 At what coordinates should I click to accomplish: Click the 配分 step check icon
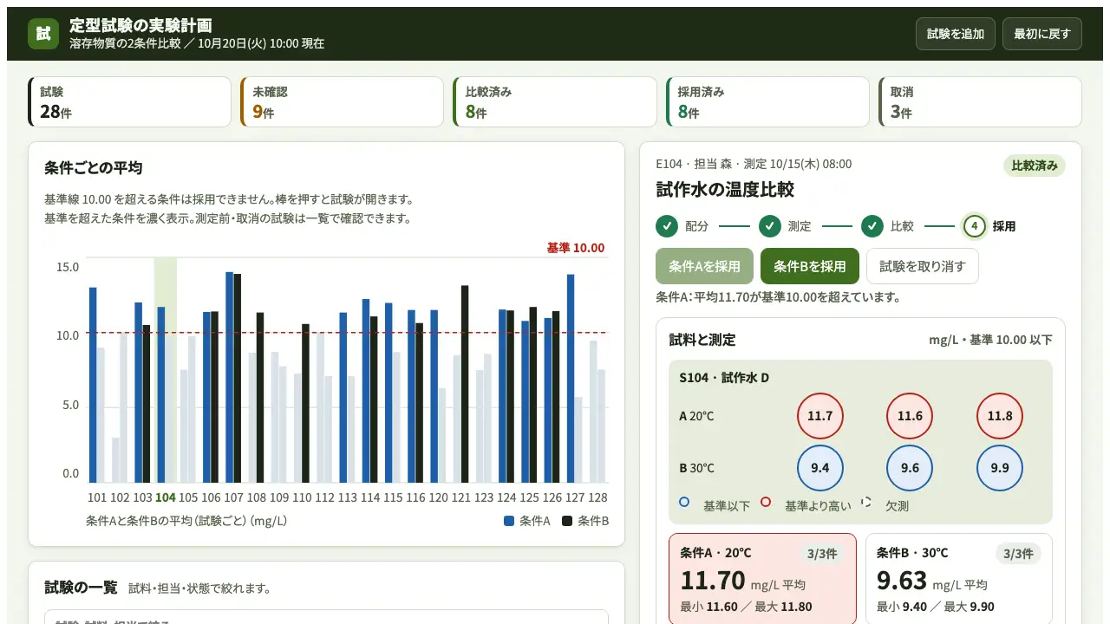click(x=666, y=226)
